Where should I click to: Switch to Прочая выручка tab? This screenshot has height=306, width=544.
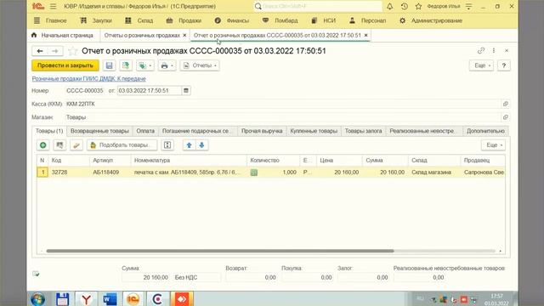point(262,131)
